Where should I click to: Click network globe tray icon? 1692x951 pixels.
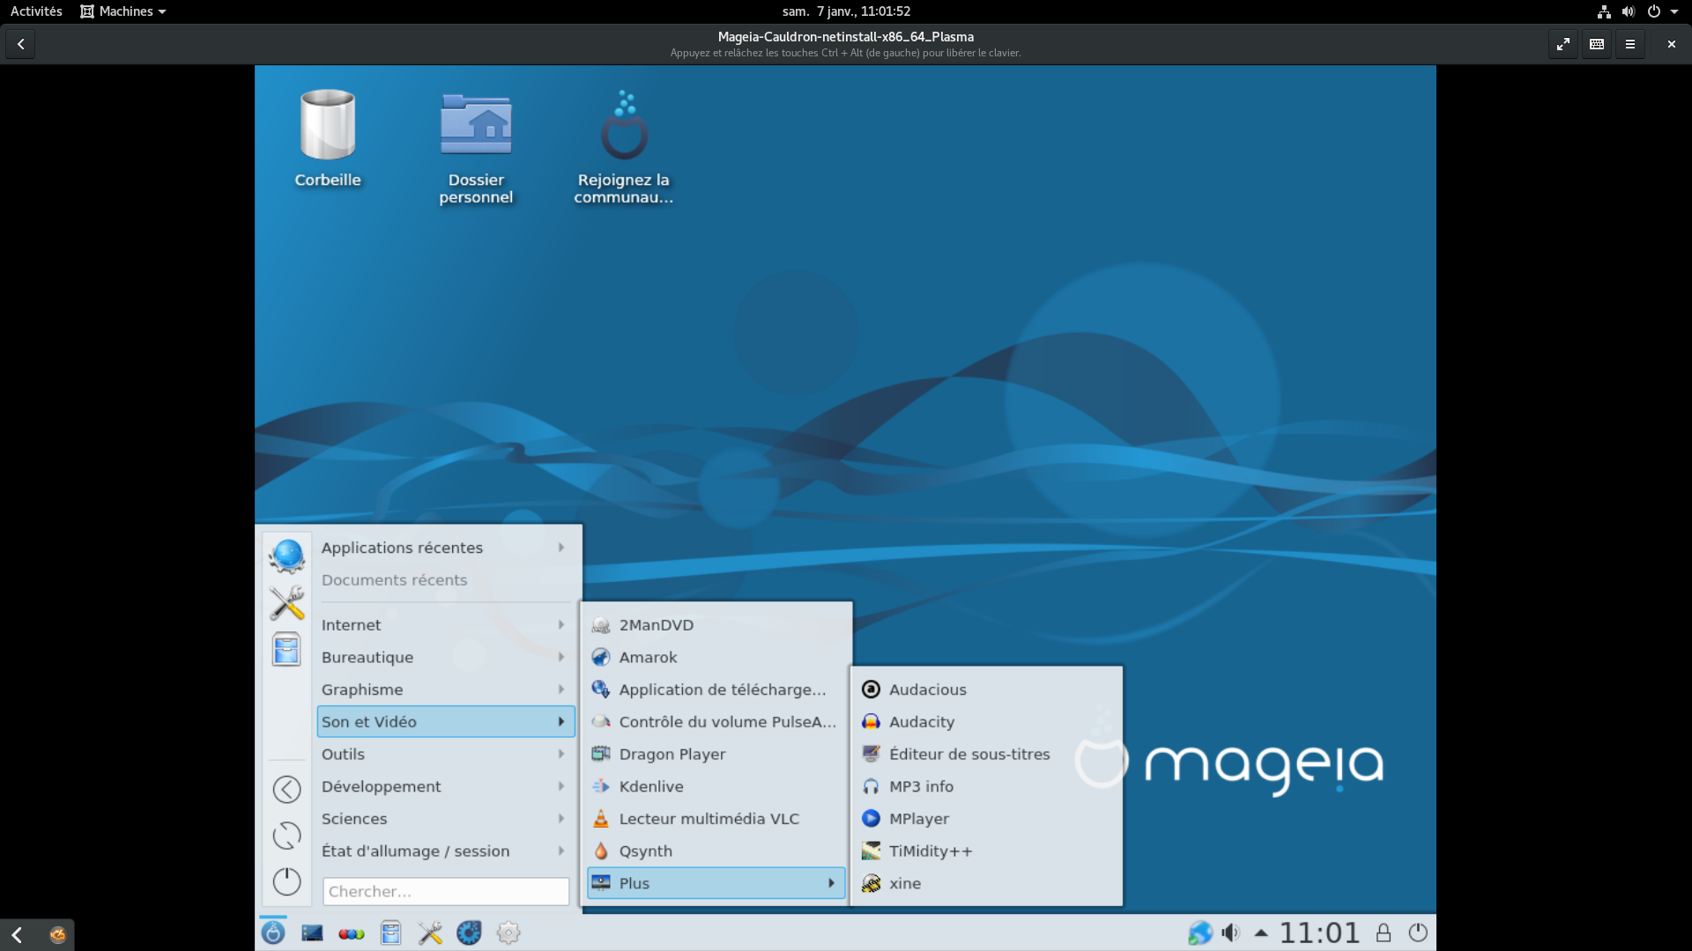(1199, 933)
